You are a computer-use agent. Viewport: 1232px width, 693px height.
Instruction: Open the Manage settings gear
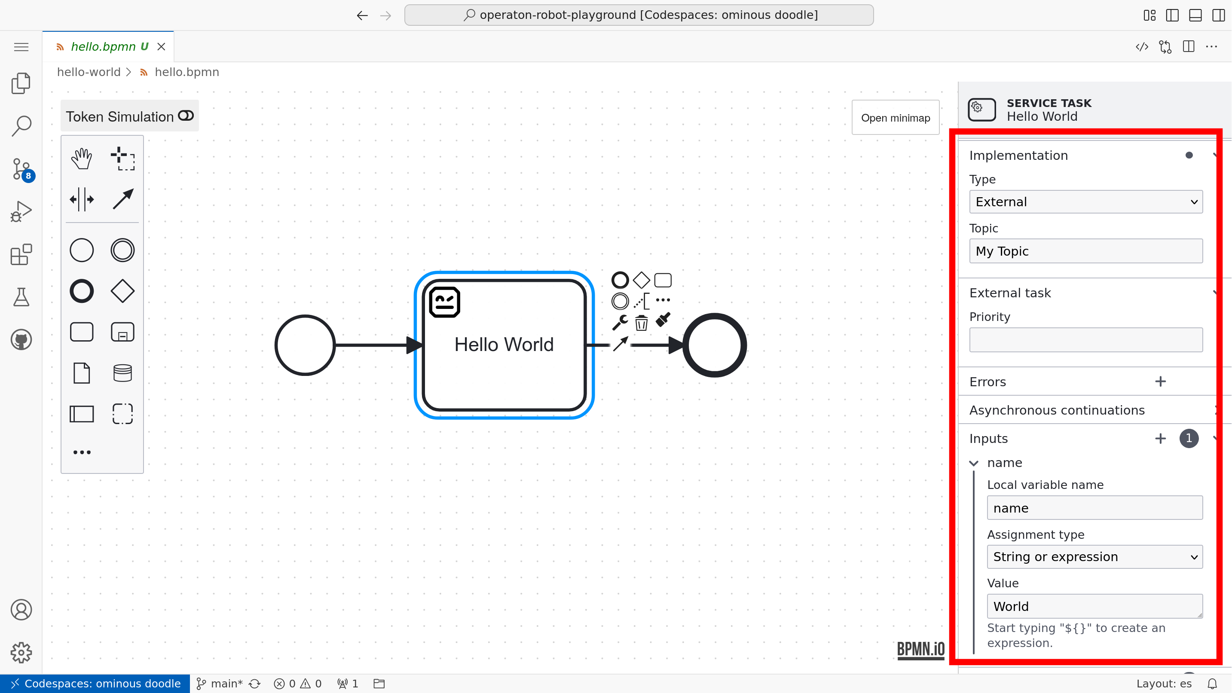click(x=21, y=652)
